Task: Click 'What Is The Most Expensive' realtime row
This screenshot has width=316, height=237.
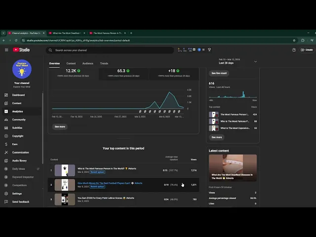Action: click(233, 128)
